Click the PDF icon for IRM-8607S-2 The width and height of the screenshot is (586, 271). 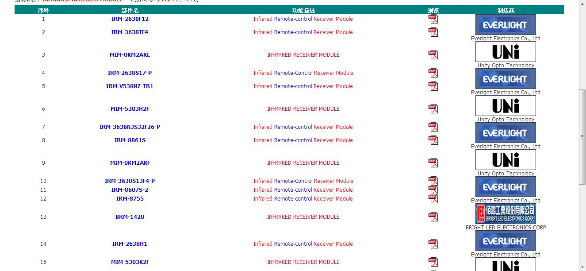pos(433,190)
